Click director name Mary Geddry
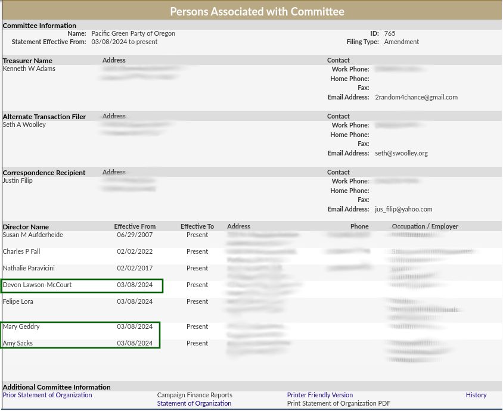Viewport: 503px width, 411px height. [x=21, y=326]
